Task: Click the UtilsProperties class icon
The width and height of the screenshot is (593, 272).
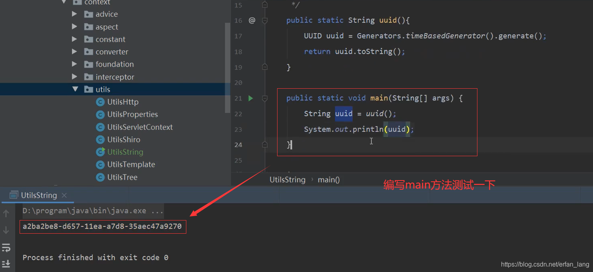Action: click(100, 115)
